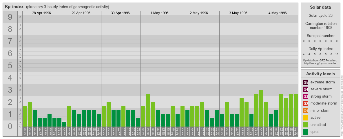Click the Kp scale number 7

click(10, 41)
